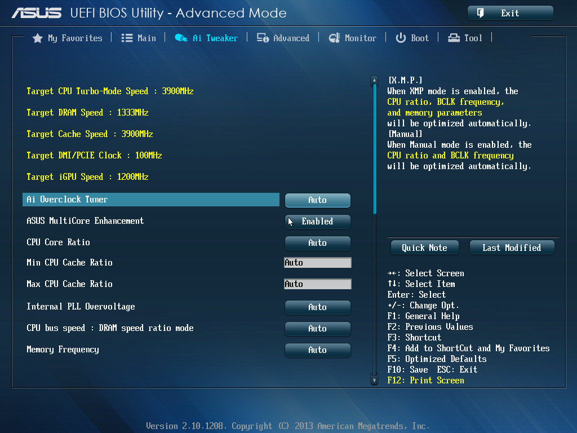577x433 pixels.
Task: Click the F2: Previous Values hint
Action: (x=430, y=327)
